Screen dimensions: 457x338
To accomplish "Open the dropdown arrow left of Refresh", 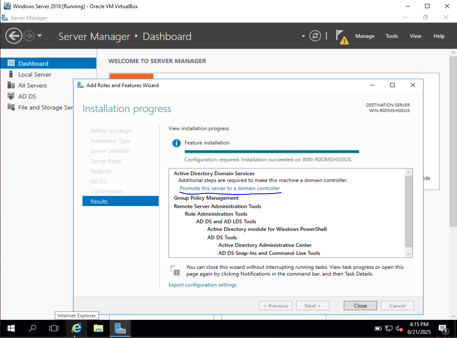I will click(x=303, y=36).
